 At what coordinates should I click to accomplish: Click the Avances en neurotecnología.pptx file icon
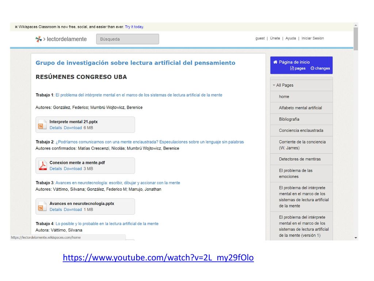pyautogui.click(x=42, y=206)
